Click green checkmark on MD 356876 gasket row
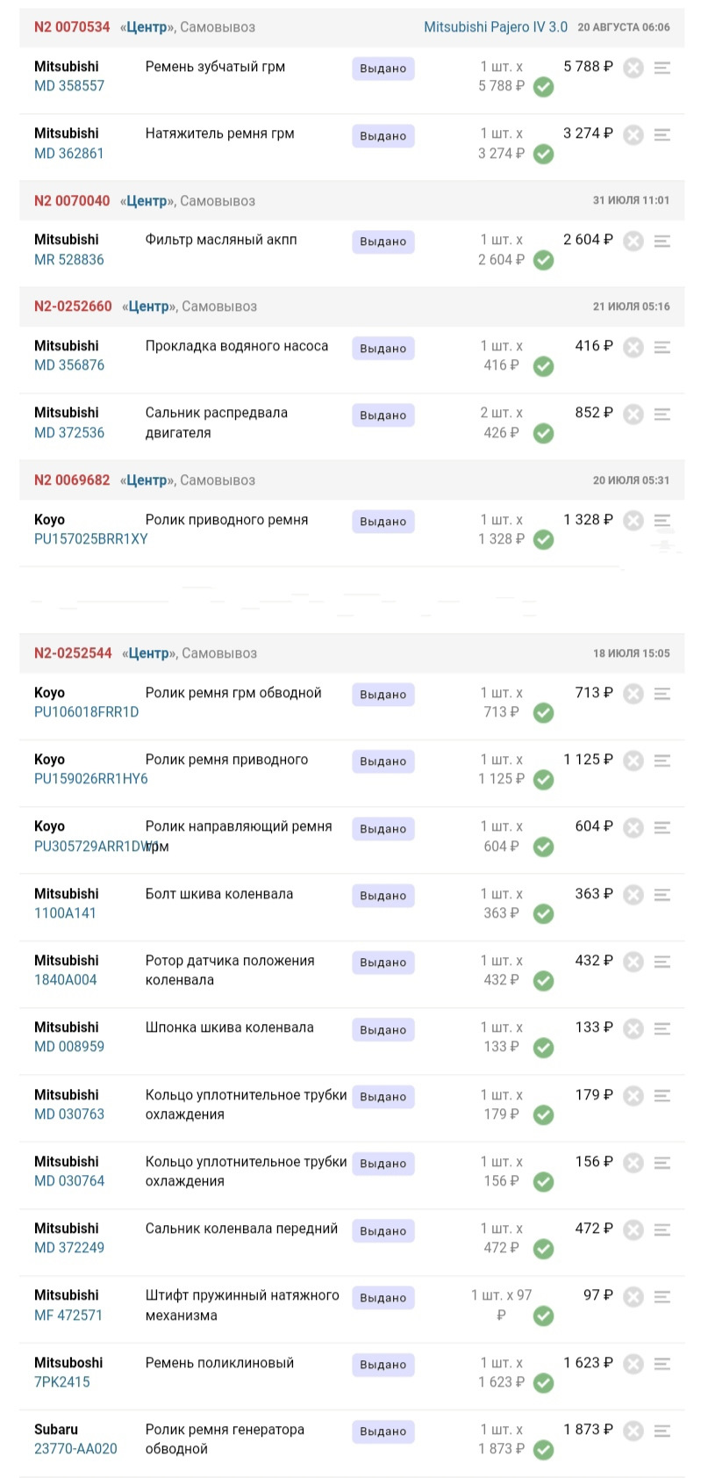Screen dimensions: 701x1478 click(x=544, y=366)
